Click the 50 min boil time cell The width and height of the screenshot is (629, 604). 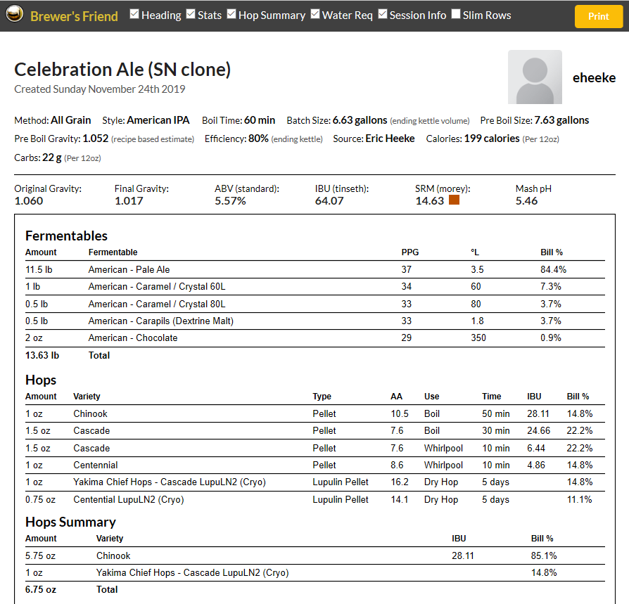click(496, 414)
